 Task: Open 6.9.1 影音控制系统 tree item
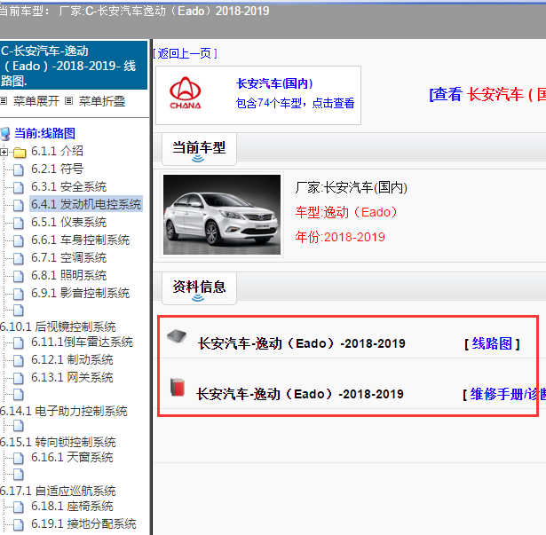point(80,293)
